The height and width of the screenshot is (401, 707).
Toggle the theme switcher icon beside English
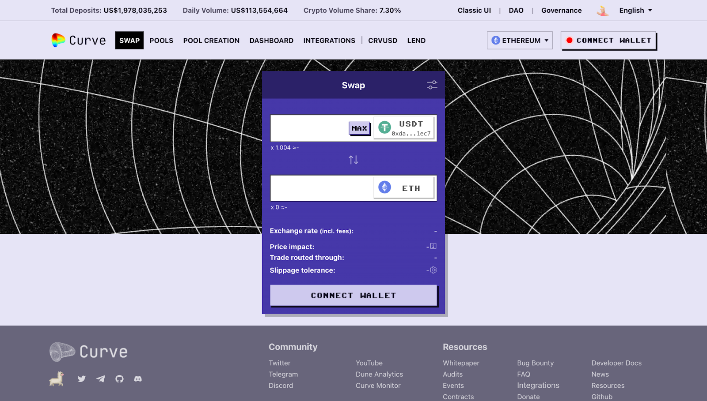point(602,11)
